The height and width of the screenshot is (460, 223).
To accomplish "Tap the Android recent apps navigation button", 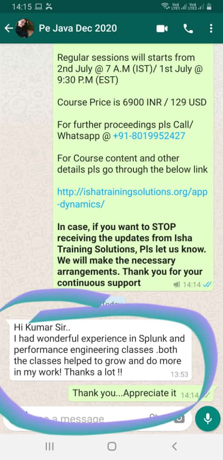I will click(x=49, y=446).
